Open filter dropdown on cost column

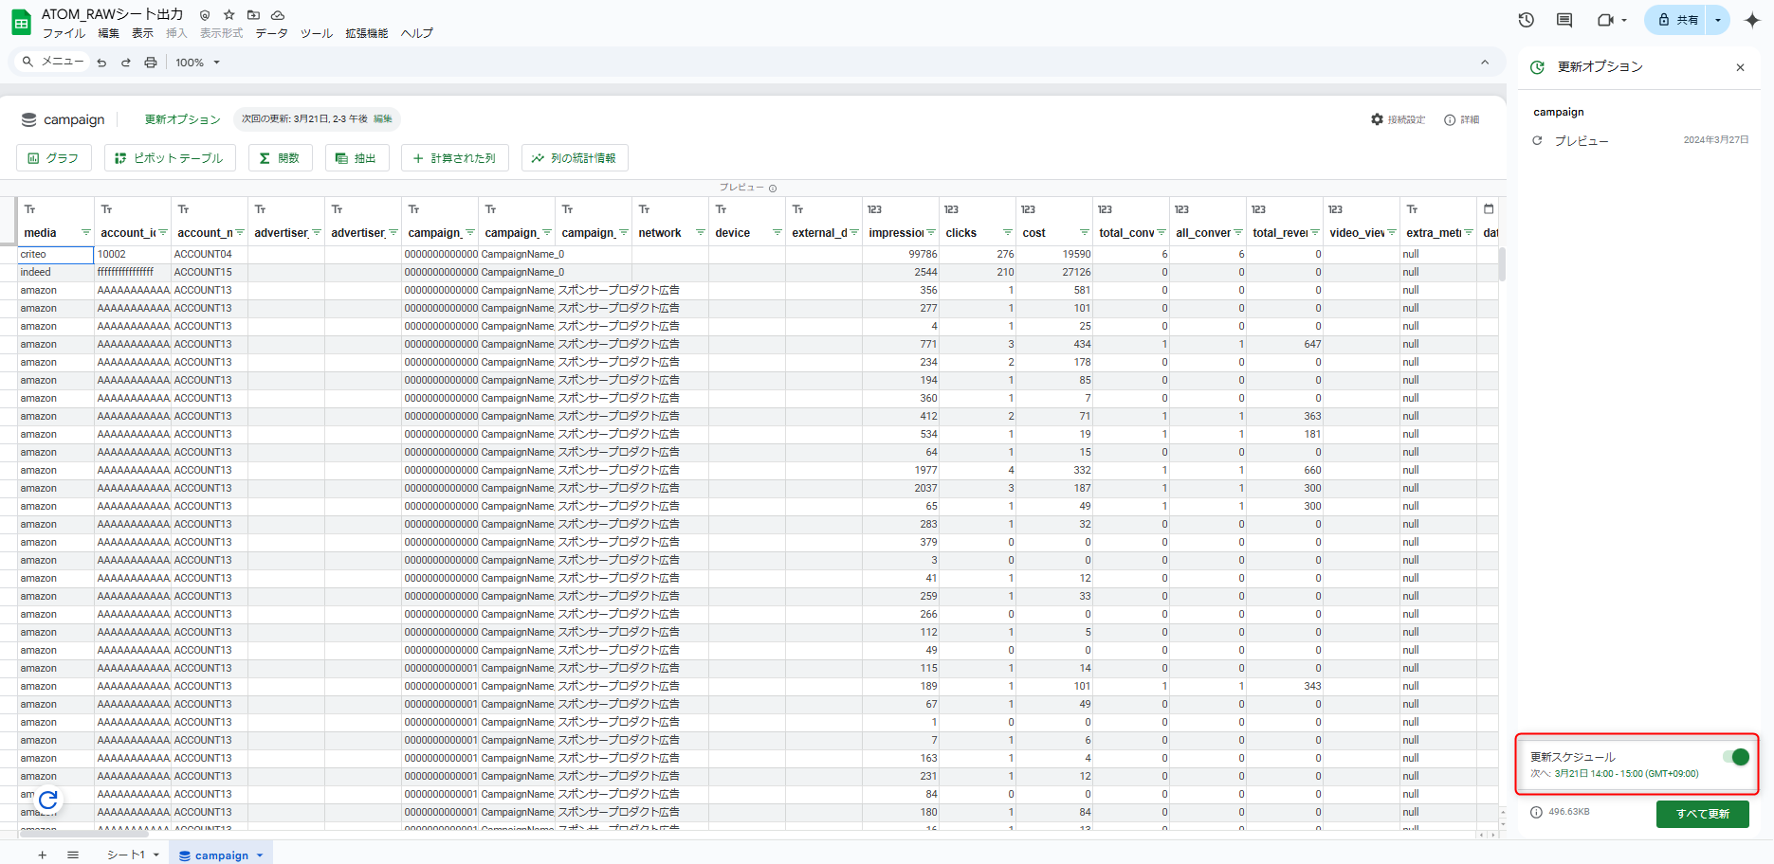point(1084,233)
